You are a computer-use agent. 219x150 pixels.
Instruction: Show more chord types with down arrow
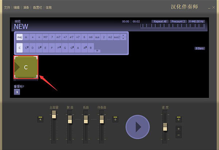click(x=123, y=39)
